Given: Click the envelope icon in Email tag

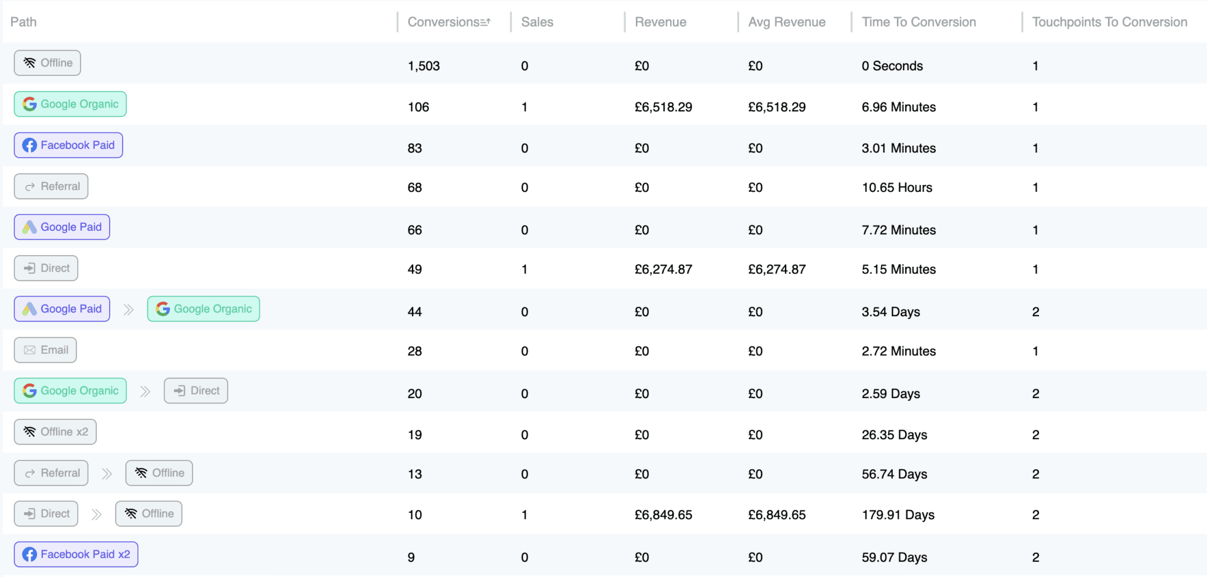Looking at the screenshot, I should [29, 350].
